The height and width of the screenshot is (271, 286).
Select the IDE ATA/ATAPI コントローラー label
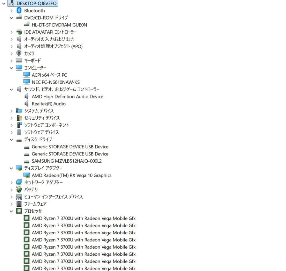(50, 32)
